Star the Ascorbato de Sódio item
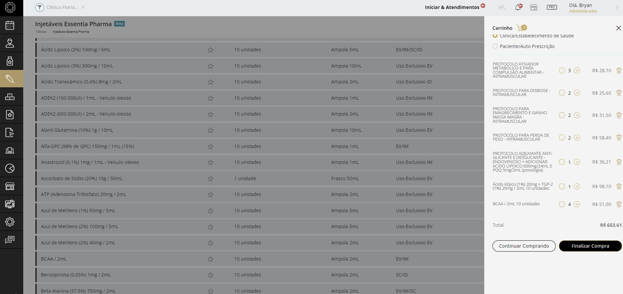 click(210, 179)
